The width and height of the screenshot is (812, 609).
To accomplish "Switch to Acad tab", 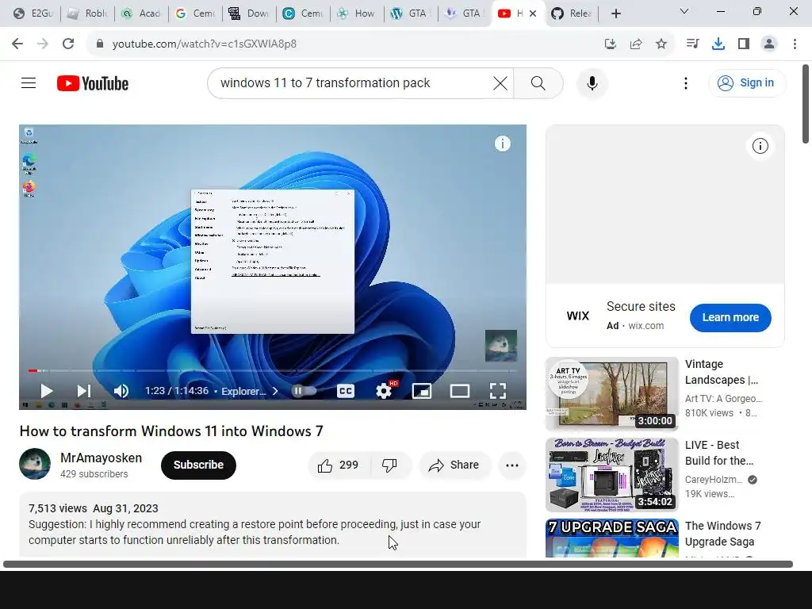I will coord(141,13).
